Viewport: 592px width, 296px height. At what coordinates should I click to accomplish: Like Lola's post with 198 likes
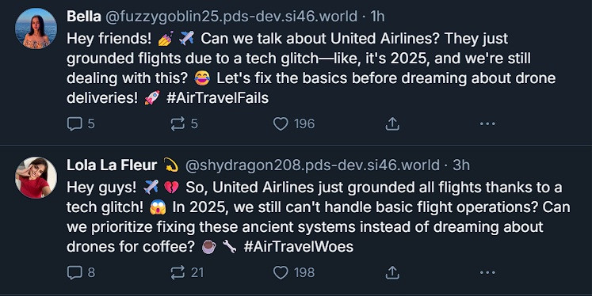294,272
